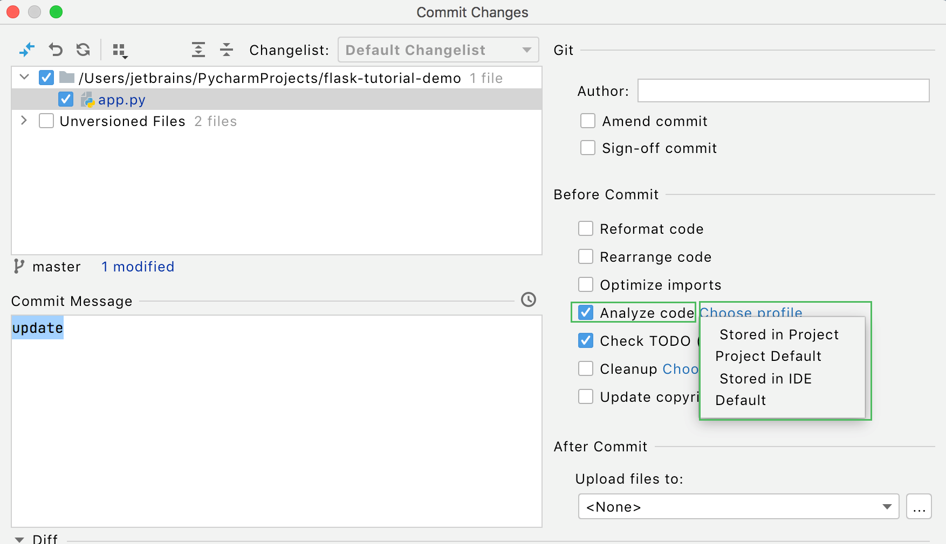Click the Choose profile link

[x=750, y=312]
